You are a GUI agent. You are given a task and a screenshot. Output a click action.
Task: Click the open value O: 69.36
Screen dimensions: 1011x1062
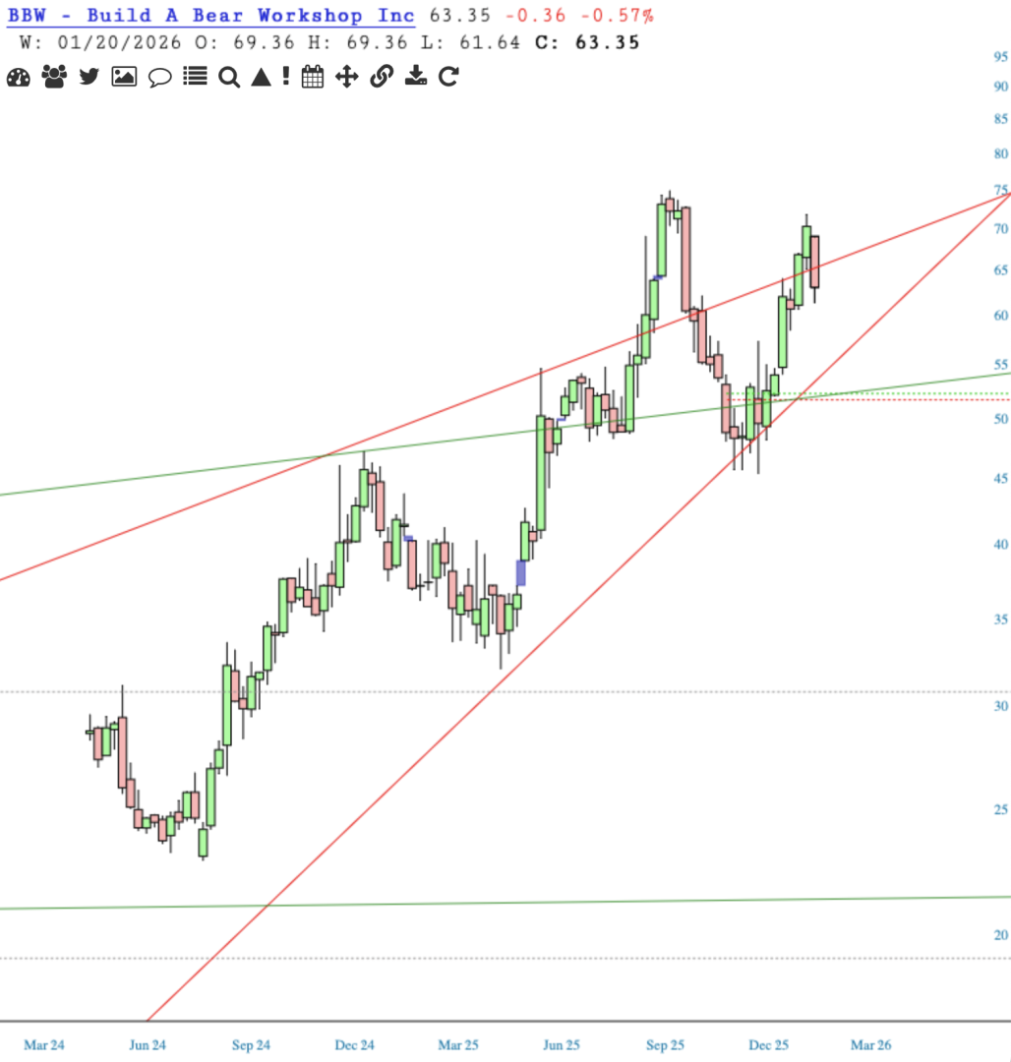(x=245, y=42)
